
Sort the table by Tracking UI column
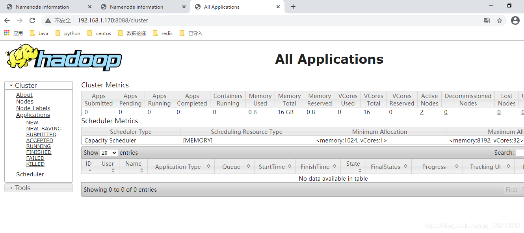tap(489, 166)
